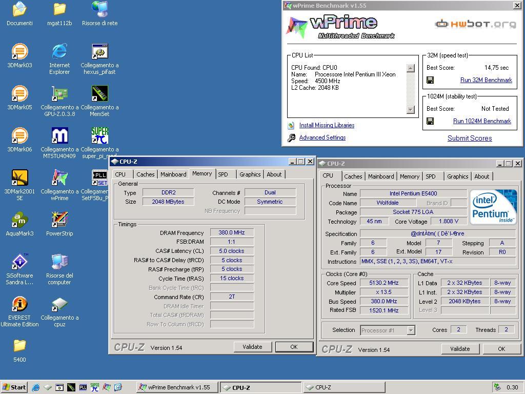Click Intel Pentium inside logo

pyautogui.click(x=493, y=207)
